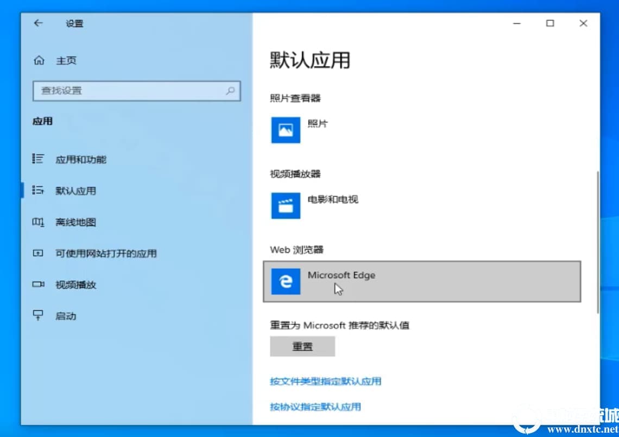Click the 照片查看器 label
The image size is (619, 437).
[x=295, y=98]
